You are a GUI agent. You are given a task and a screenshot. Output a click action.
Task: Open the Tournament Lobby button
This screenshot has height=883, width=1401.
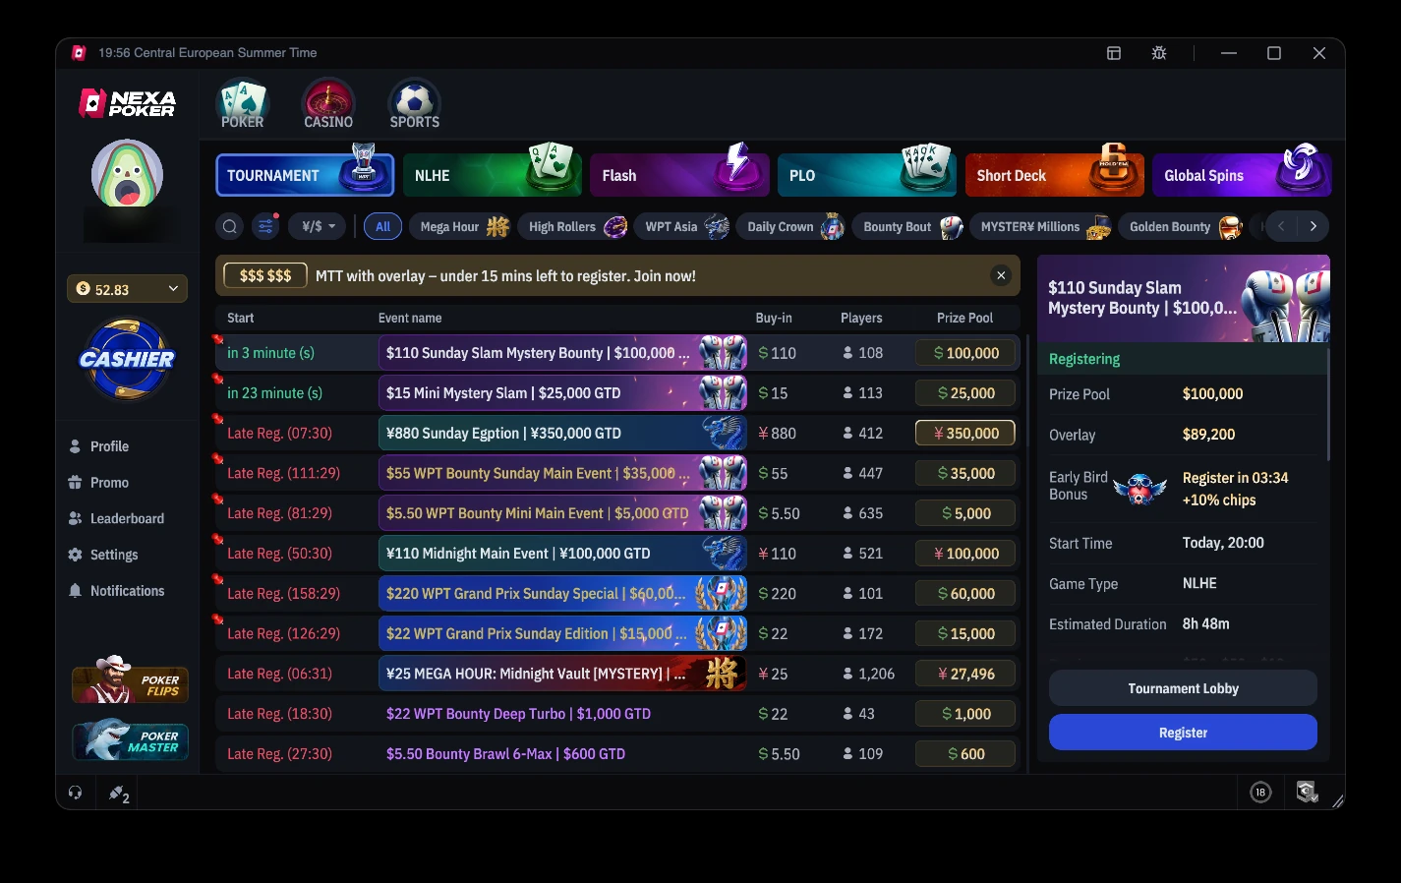[1183, 688]
